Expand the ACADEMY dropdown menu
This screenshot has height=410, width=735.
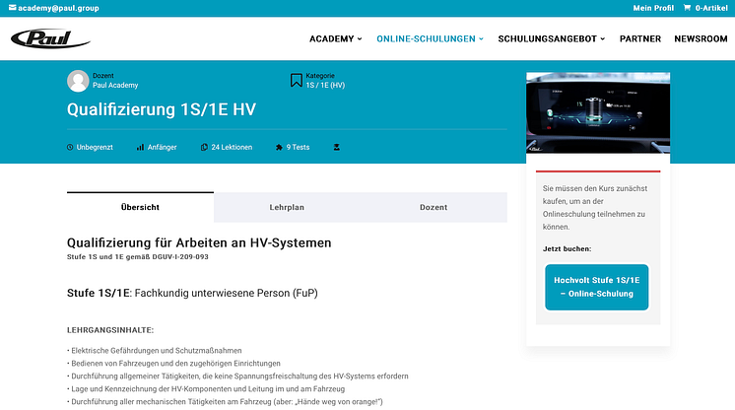click(335, 38)
